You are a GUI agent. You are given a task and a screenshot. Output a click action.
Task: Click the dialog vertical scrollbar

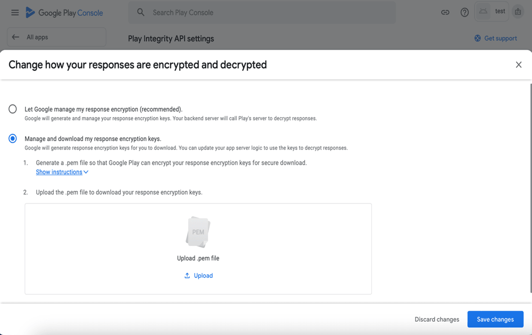[530, 187]
